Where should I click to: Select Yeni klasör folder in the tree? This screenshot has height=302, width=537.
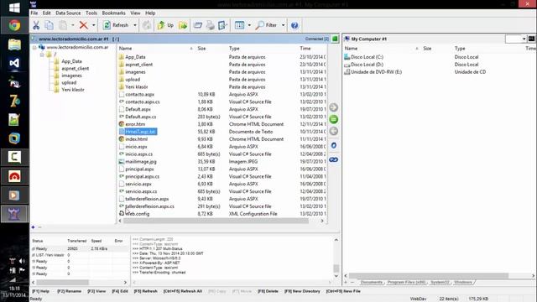pyautogui.click(x=73, y=90)
